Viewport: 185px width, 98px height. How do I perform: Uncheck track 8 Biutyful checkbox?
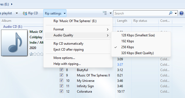coord(61,70)
